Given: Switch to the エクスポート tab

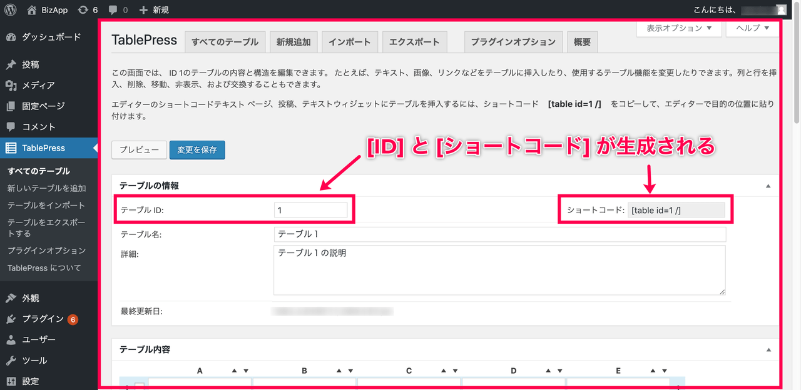Looking at the screenshot, I should (x=414, y=42).
